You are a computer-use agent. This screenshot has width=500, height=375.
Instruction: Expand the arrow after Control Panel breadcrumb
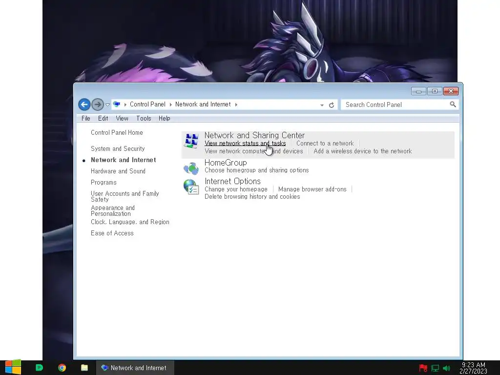(x=170, y=104)
